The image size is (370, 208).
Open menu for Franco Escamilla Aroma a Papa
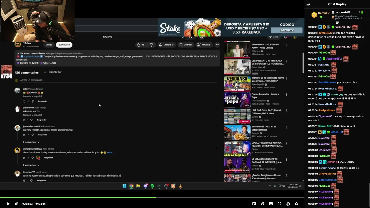pyautogui.click(x=286, y=95)
